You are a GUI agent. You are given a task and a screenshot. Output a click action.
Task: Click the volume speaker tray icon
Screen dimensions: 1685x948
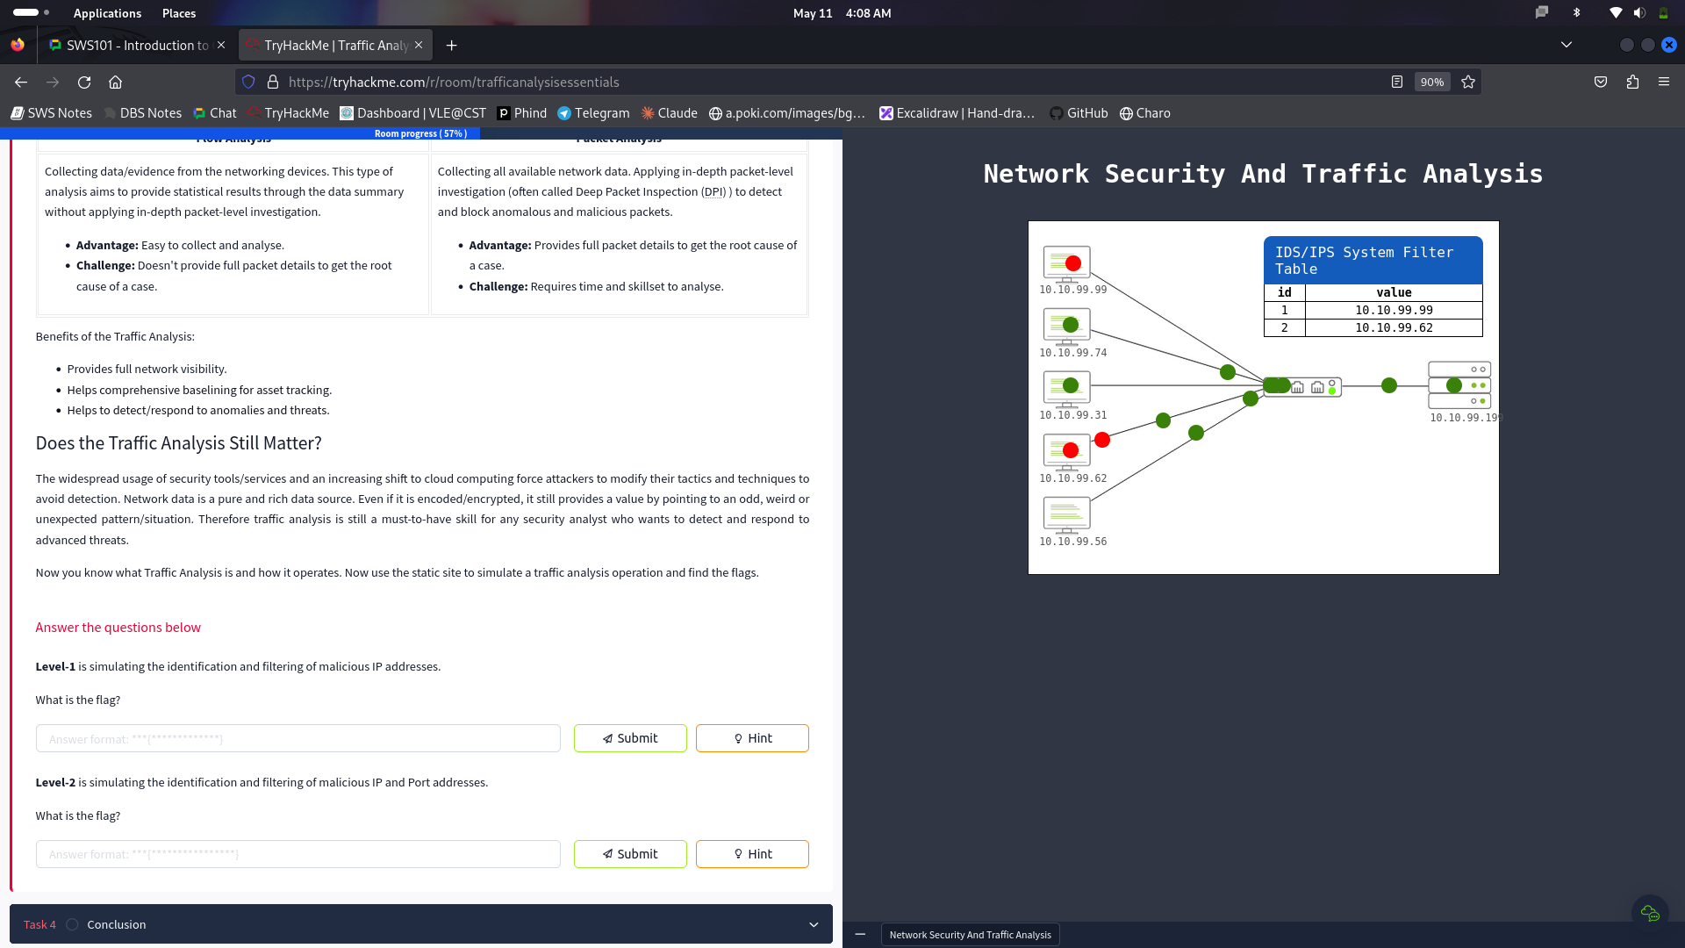click(1639, 12)
